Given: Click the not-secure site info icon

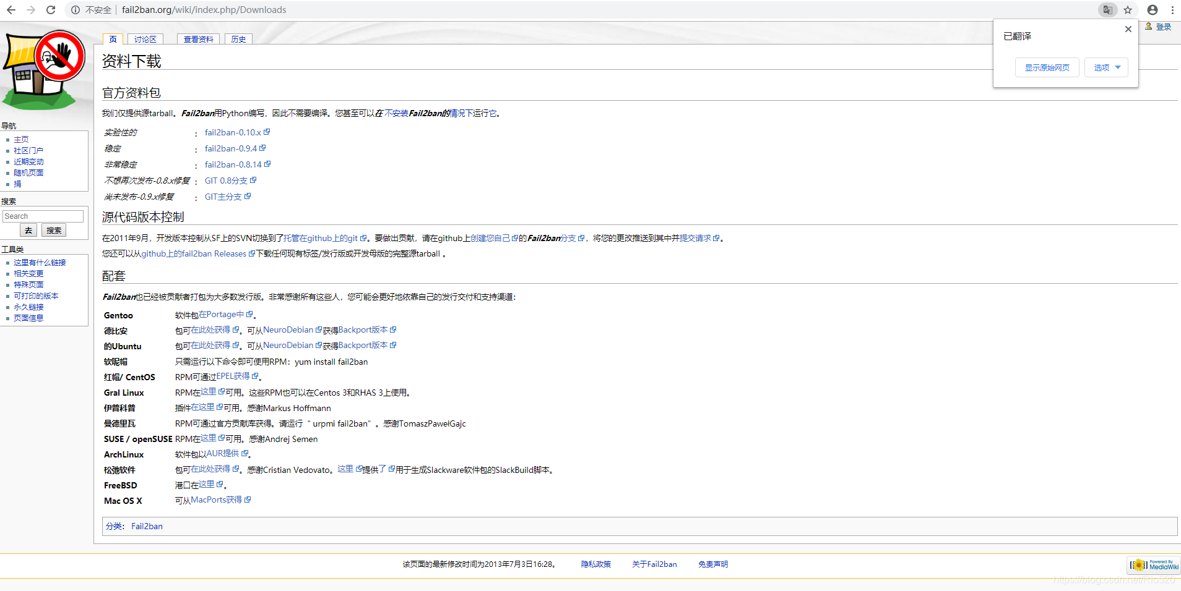Looking at the screenshot, I should (x=75, y=10).
